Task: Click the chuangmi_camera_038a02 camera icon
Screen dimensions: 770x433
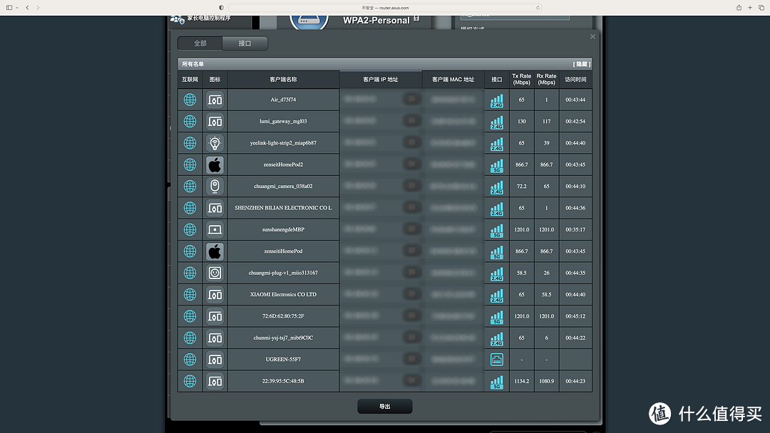Action: [x=215, y=186]
